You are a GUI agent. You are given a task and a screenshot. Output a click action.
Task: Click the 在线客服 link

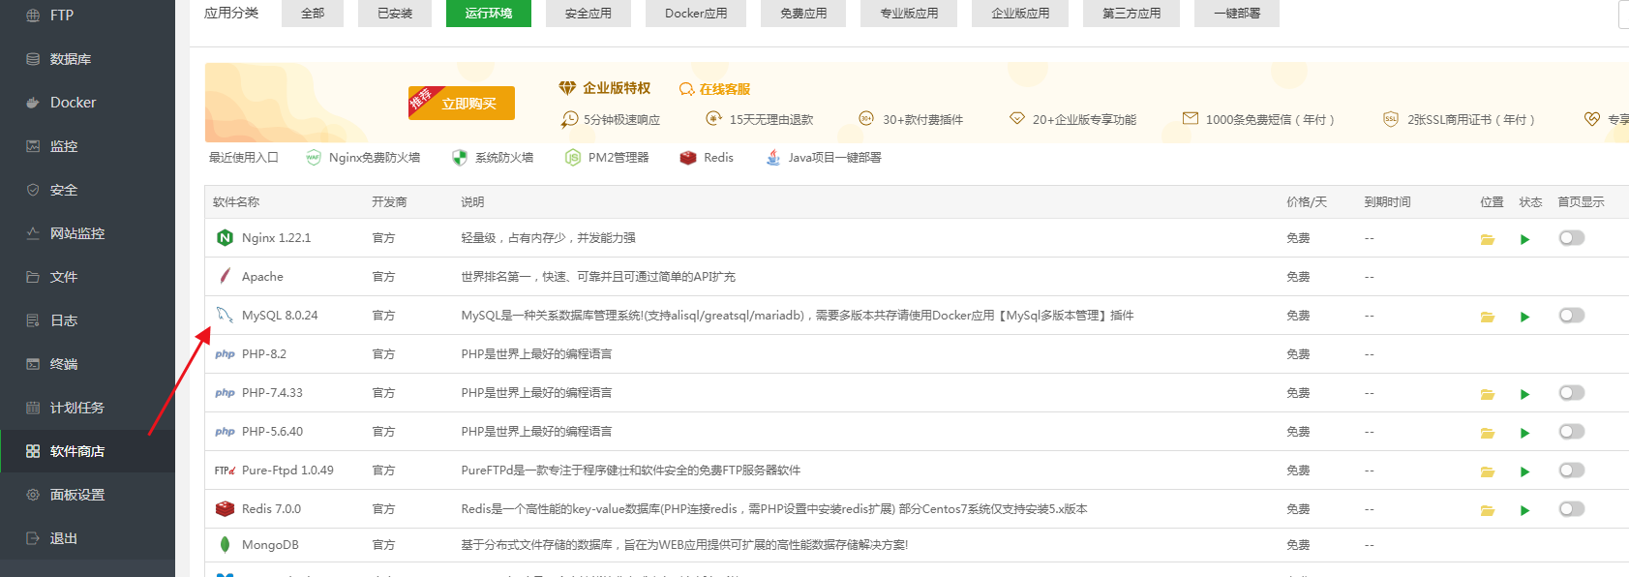tap(715, 89)
